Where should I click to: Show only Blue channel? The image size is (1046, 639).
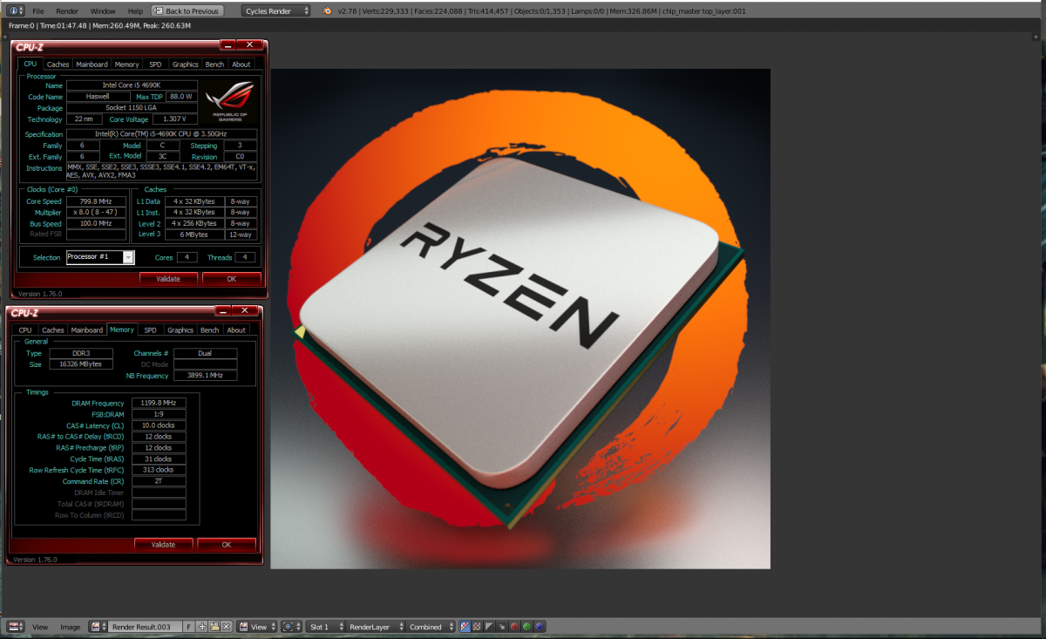(x=539, y=626)
